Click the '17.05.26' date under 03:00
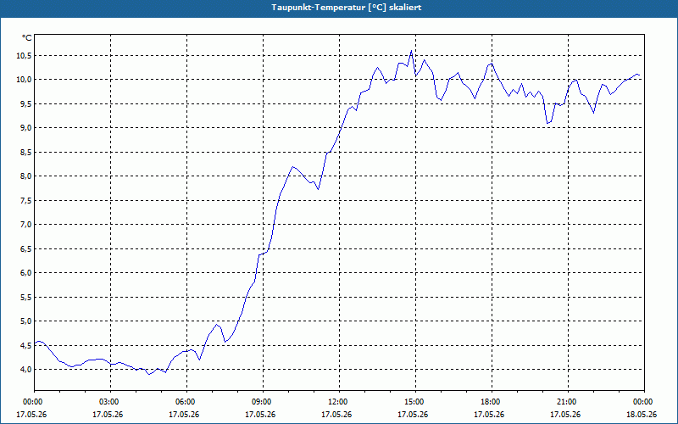The width and height of the screenshot is (678, 424). (x=108, y=415)
